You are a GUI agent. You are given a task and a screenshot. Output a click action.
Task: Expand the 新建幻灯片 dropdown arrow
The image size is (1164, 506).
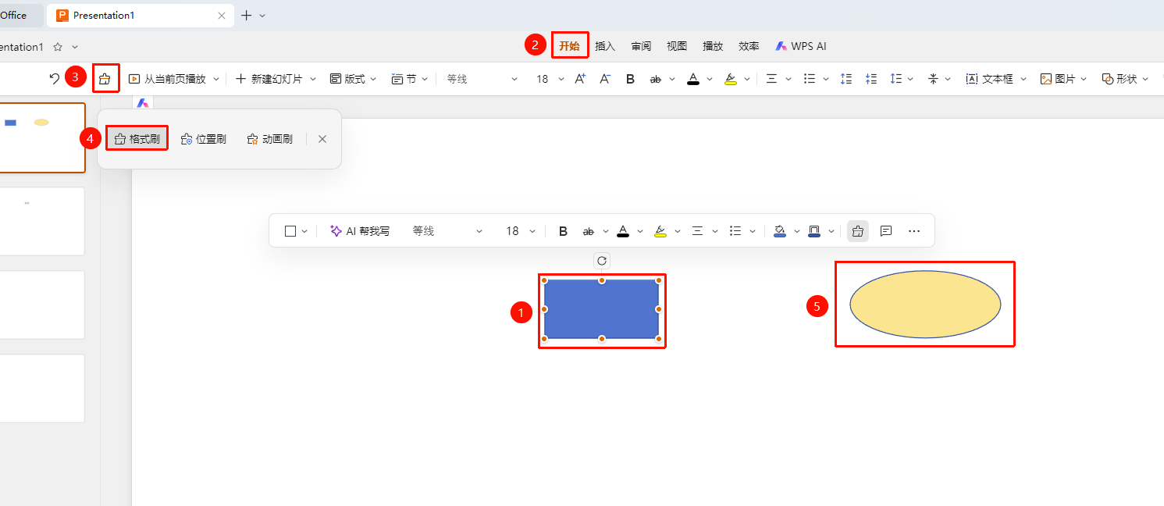pyautogui.click(x=313, y=79)
